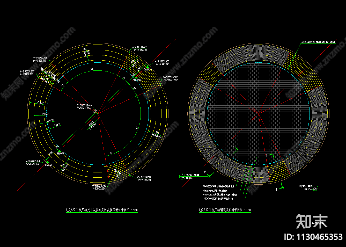Screen dimensions: 346x247
Task: Select the 2700 dimension near lower-left ramp
Action: 51,153
